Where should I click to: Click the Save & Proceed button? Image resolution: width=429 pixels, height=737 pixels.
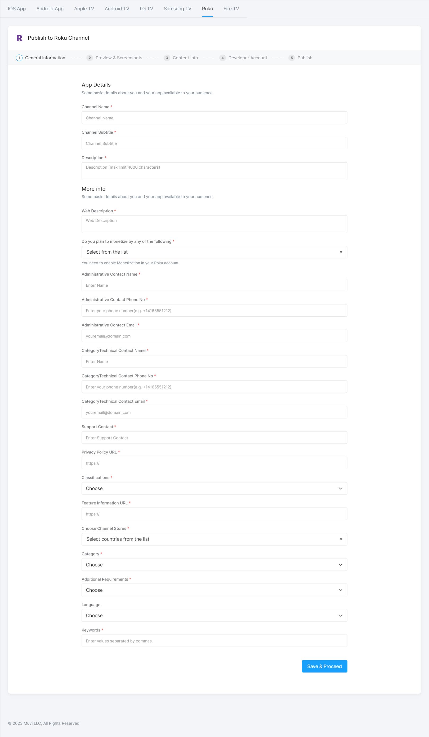click(324, 666)
